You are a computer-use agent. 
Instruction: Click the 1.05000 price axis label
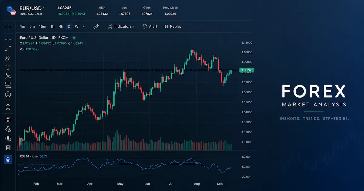(246, 102)
